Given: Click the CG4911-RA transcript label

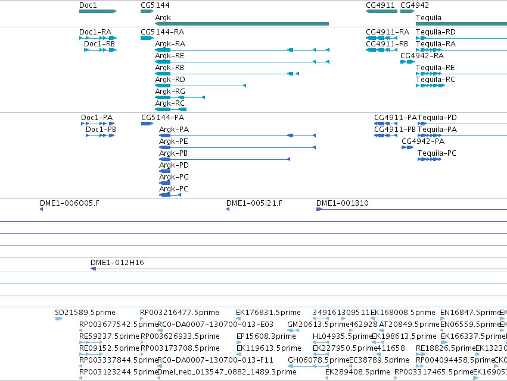Looking at the screenshot, I should click(x=387, y=32).
